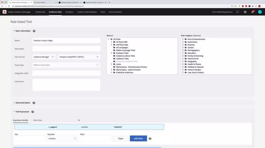Open the notifications bell icon
This screenshot has width=265, height=148.
253,12
